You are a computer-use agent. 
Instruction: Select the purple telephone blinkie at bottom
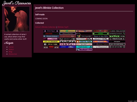pos(84,50)
